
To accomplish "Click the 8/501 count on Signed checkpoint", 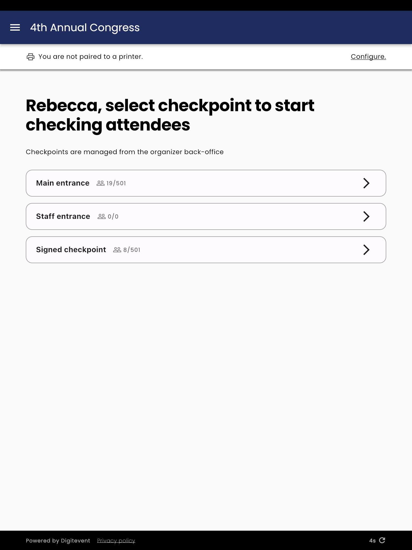I will pyautogui.click(x=132, y=250).
